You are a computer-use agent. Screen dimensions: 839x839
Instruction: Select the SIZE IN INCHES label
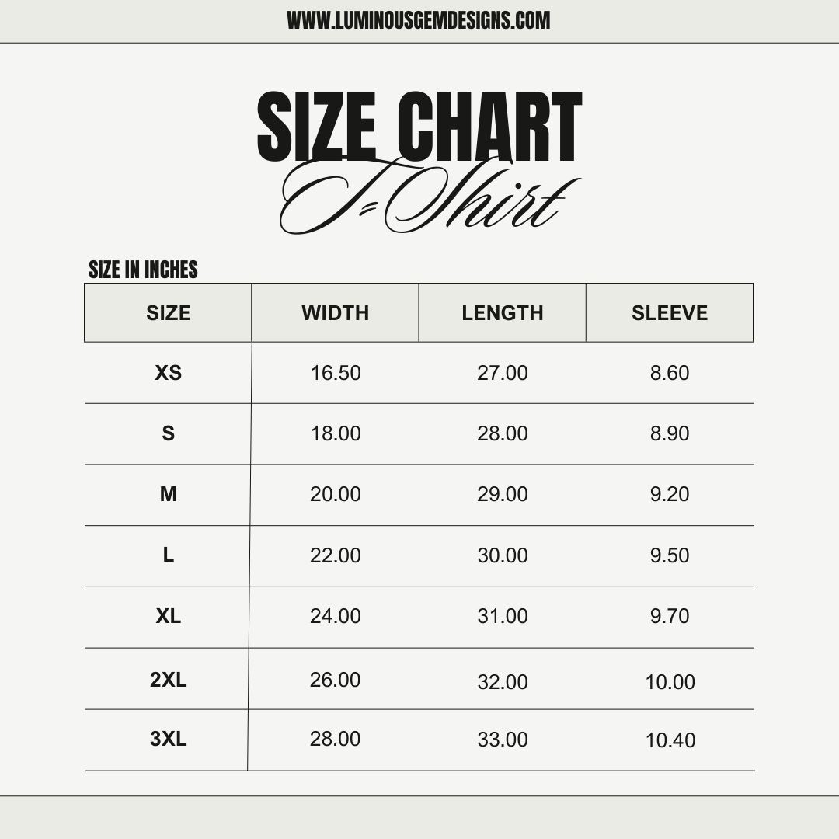(x=143, y=270)
